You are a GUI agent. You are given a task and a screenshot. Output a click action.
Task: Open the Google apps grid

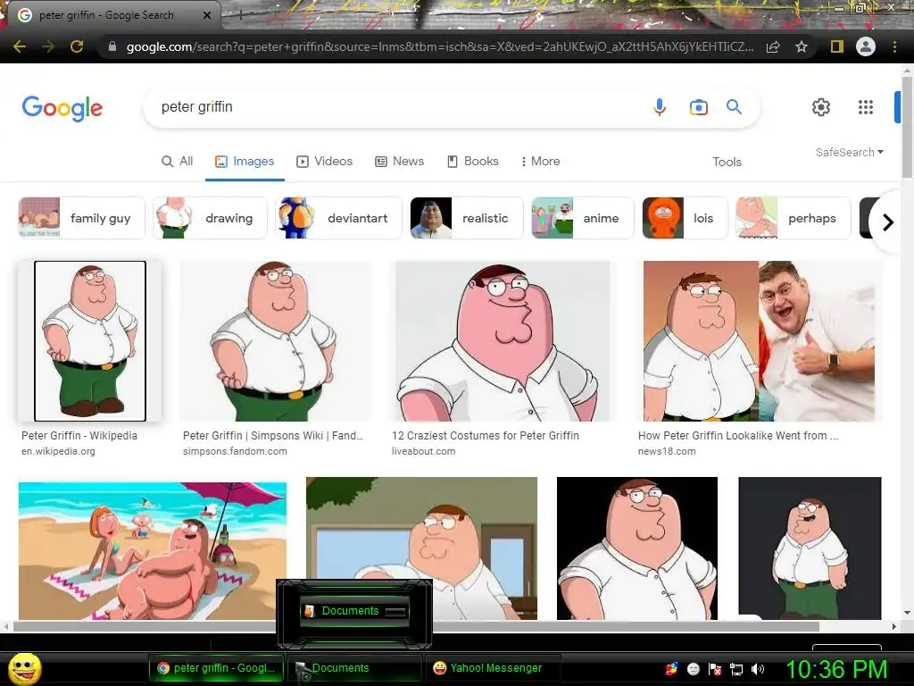[x=866, y=107]
